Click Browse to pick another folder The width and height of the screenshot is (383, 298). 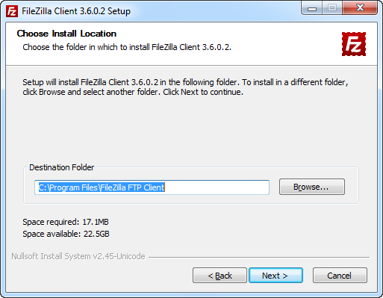click(x=312, y=187)
